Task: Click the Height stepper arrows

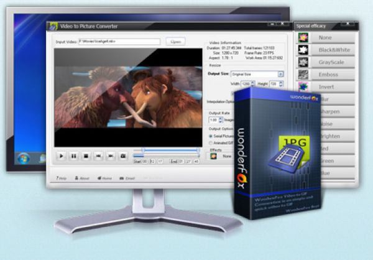Action: point(281,84)
